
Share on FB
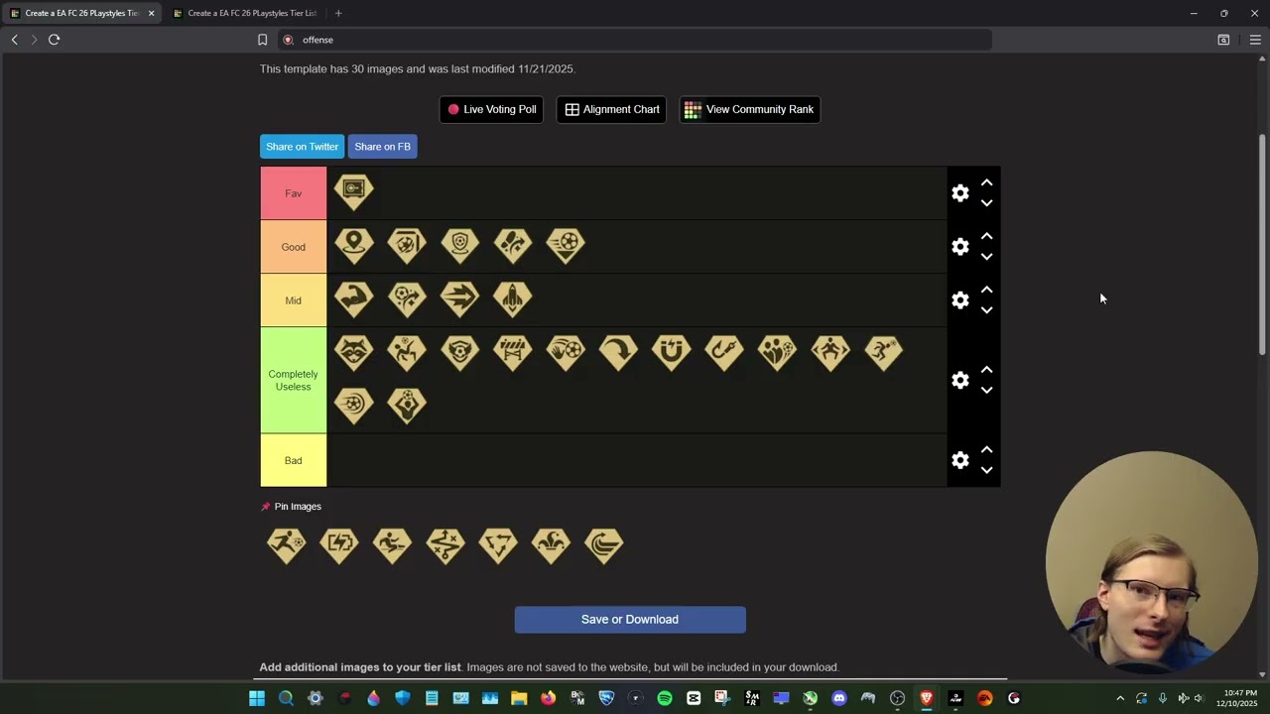click(382, 147)
